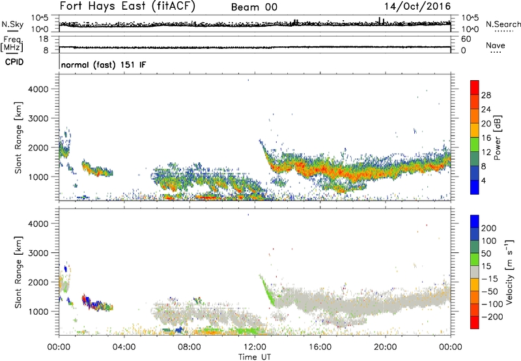The height and width of the screenshot is (361, 521).
Task: Click the date '14/Oct/2016'
Action: 417,7
